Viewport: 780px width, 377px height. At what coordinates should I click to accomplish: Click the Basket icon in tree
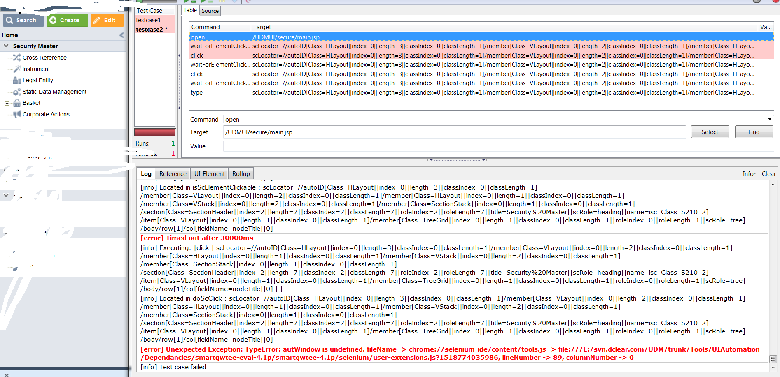tap(16, 103)
